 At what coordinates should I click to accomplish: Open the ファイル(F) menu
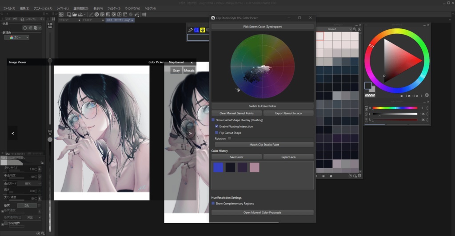(9, 8)
